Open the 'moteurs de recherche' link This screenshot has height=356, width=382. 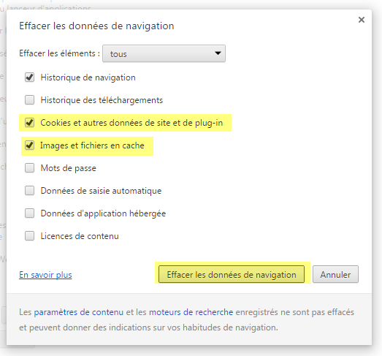(191, 312)
